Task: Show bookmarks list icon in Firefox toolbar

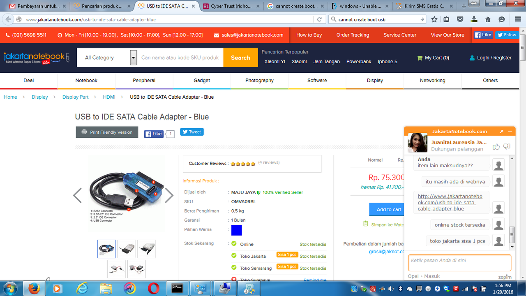Action: [446, 19]
